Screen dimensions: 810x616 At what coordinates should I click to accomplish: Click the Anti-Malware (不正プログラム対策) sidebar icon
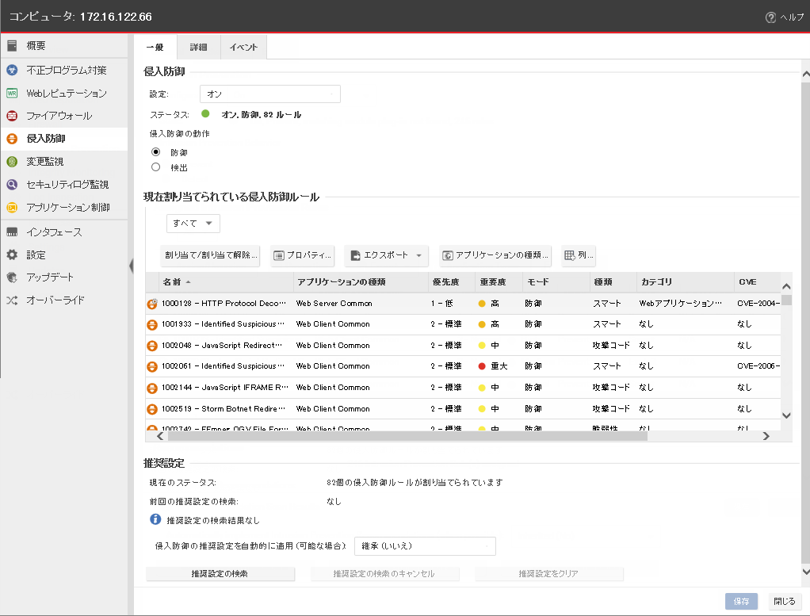(12, 71)
